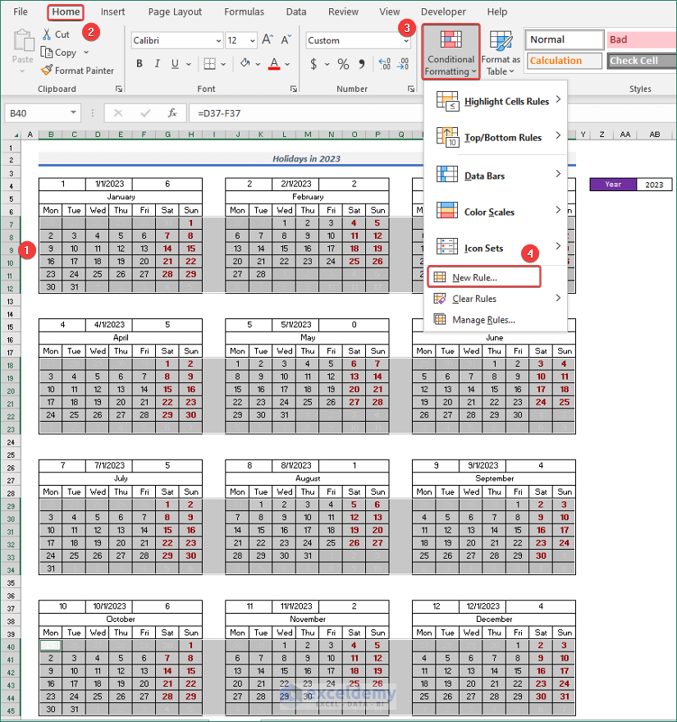Switch to the Developer tab
The width and height of the screenshot is (677, 722).
click(x=443, y=11)
